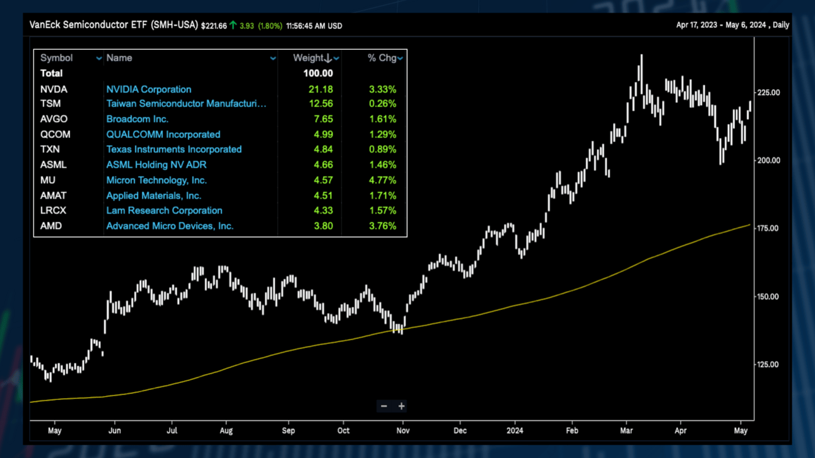This screenshot has height=458, width=815.
Task: Click the 3.76% change value
Action: pyautogui.click(x=382, y=226)
